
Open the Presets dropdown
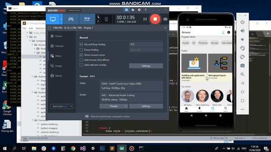114,106
